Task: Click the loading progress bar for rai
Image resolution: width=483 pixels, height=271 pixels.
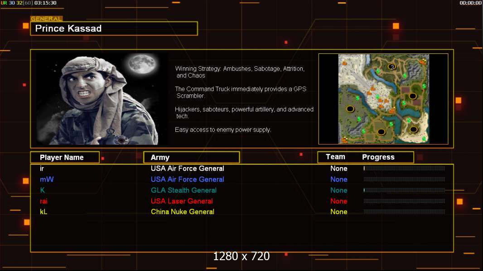Action: click(404, 201)
